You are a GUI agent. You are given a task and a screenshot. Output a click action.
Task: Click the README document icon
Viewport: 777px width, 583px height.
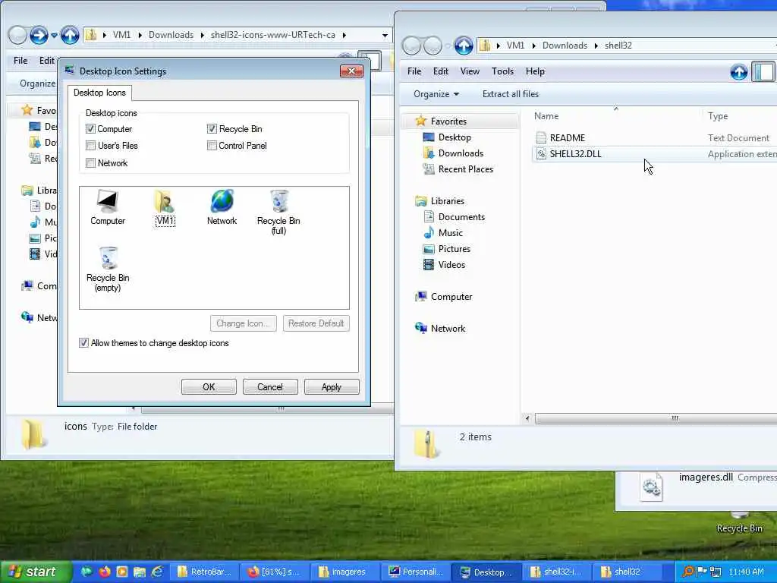click(541, 138)
